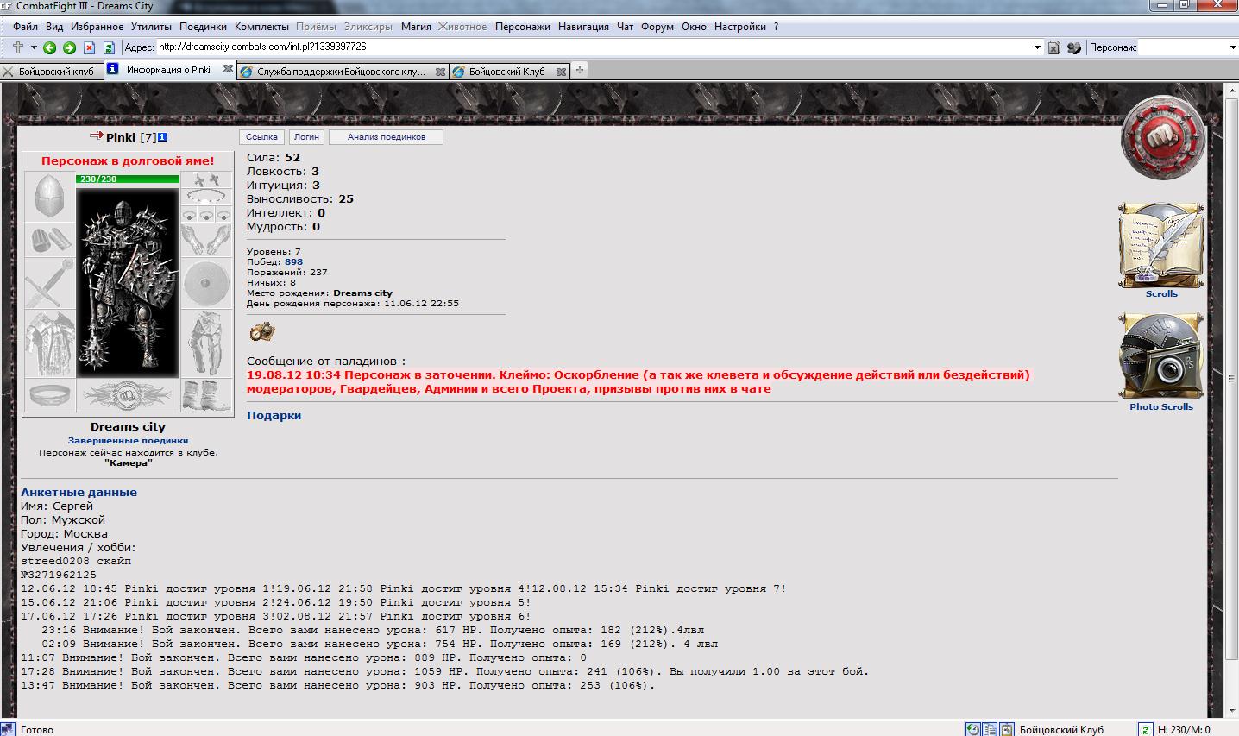Expand the address bar URL history dropdown
This screenshot has width=1239, height=736.
pyautogui.click(x=1037, y=47)
